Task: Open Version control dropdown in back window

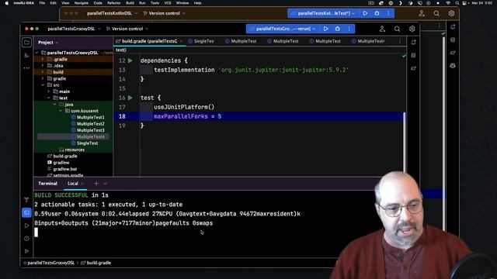Action: (164, 13)
